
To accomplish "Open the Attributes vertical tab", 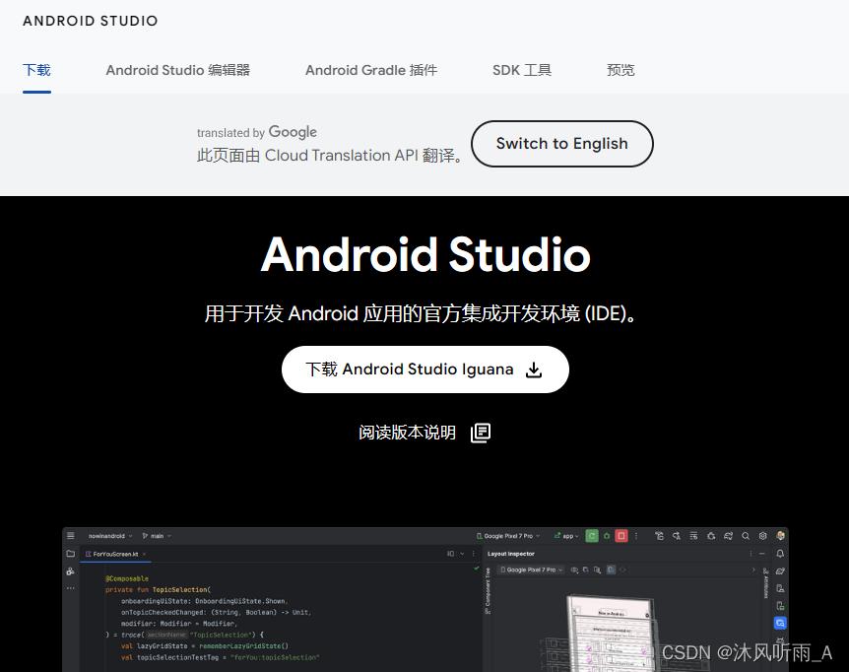I will click(766, 583).
